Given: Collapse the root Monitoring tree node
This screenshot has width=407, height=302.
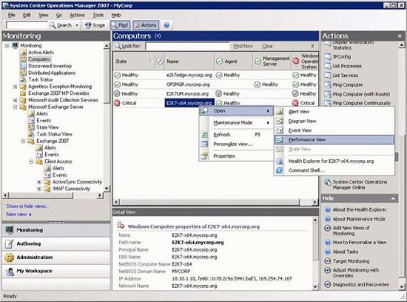Looking at the screenshot, I should pos(7,46).
